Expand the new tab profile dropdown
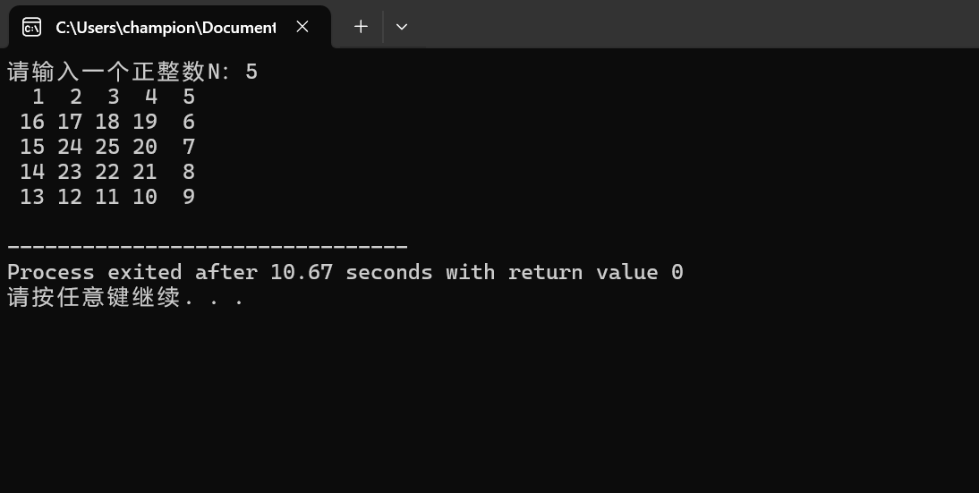The height and width of the screenshot is (493, 979). click(x=402, y=26)
